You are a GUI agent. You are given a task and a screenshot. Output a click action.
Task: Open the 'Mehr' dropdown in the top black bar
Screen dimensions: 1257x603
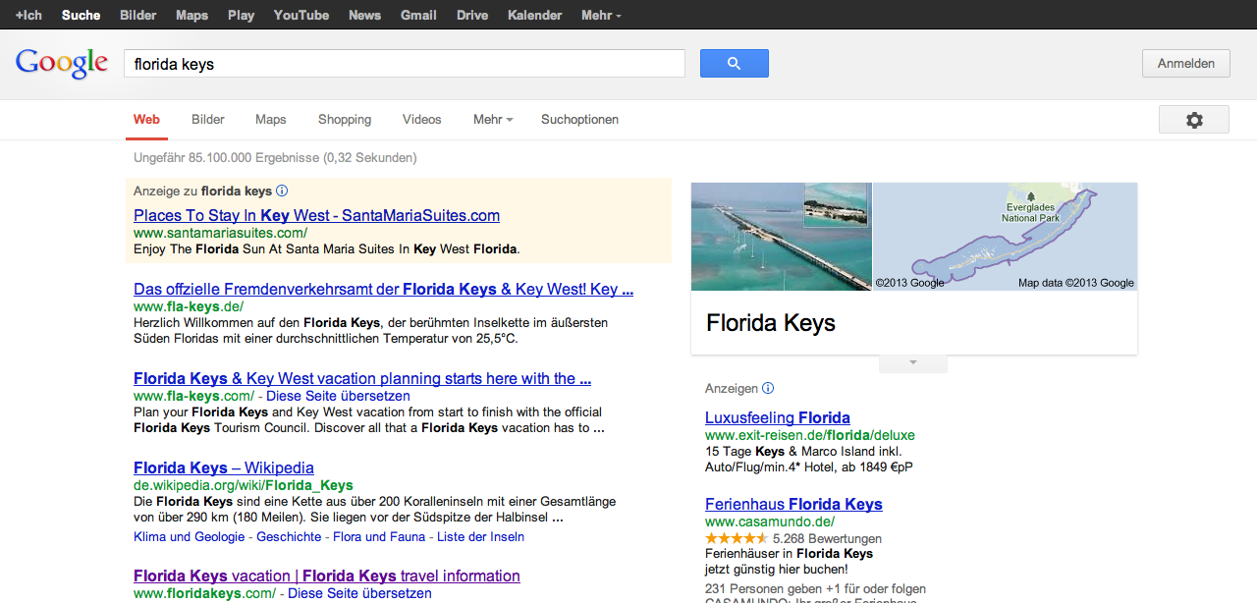click(x=600, y=16)
